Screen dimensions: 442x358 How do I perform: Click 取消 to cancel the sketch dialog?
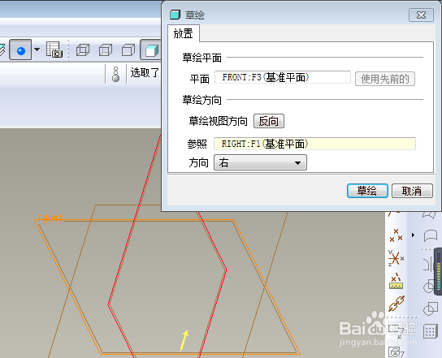coord(412,191)
